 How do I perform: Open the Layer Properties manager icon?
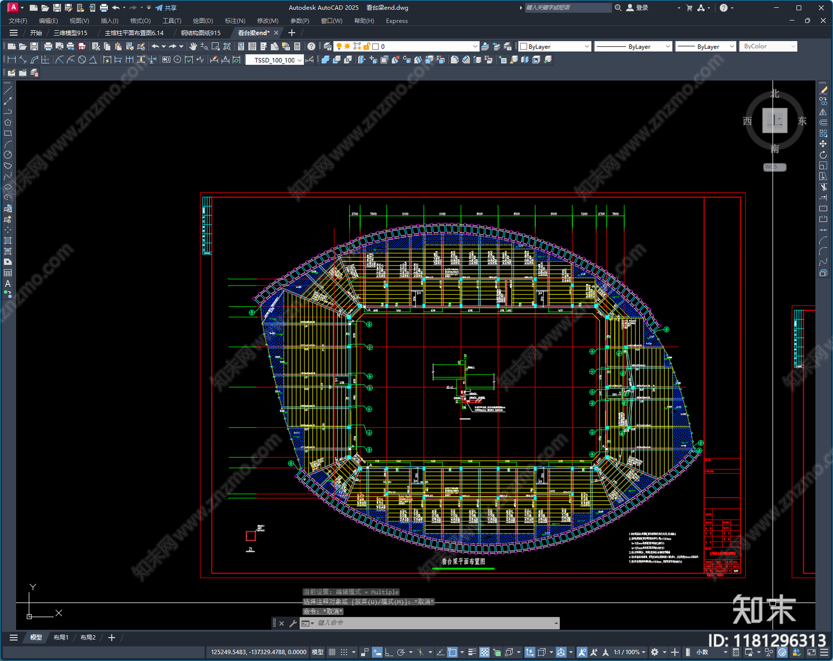pyautogui.click(x=327, y=46)
